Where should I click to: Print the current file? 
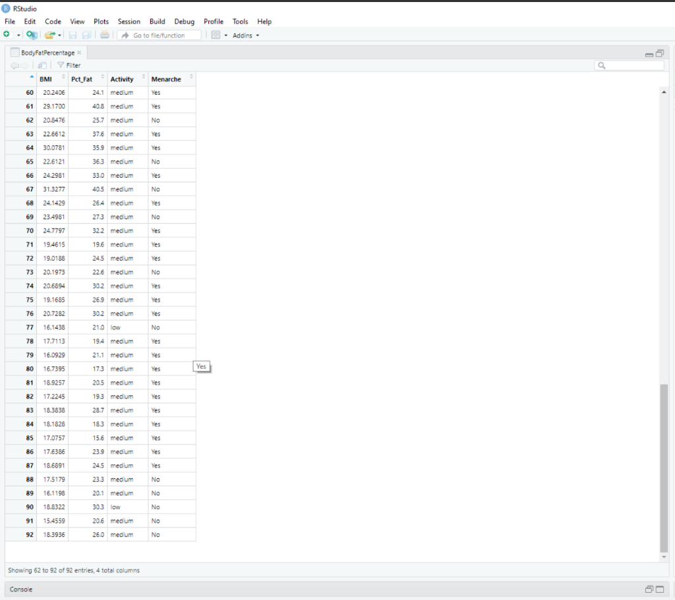pyautogui.click(x=104, y=35)
